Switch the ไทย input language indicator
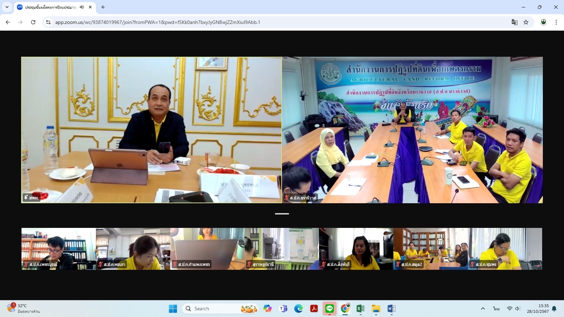Image resolution: width=564 pixels, height=317 pixels. pyautogui.click(x=496, y=309)
